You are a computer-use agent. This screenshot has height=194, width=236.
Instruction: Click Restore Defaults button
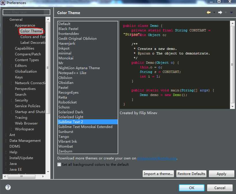[x=191, y=174]
